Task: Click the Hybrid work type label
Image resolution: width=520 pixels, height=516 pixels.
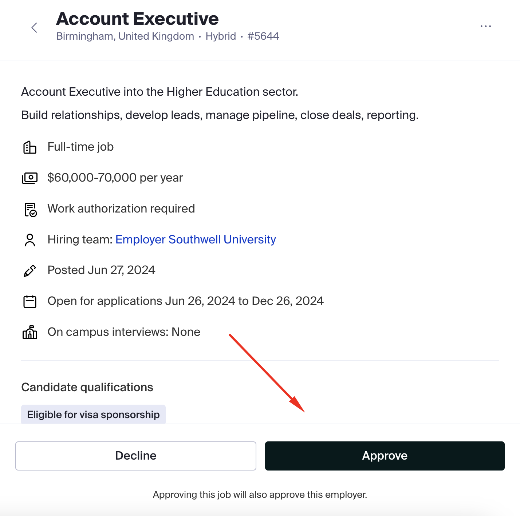Action: pyautogui.click(x=221, y=36)
